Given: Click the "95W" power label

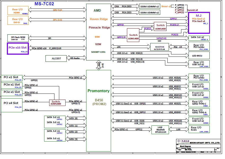Looking at the screenshot, I should coord(97,37).
